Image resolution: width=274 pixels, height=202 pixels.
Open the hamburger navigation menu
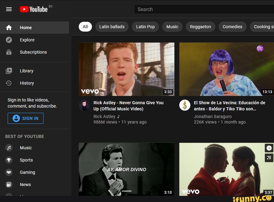9,9
